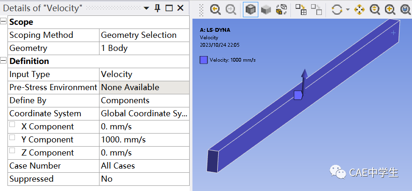The width and height of the screenshot is (412, 191).
Task: Close the Details of Velocity panel
Action: click(x=180, y=8)
